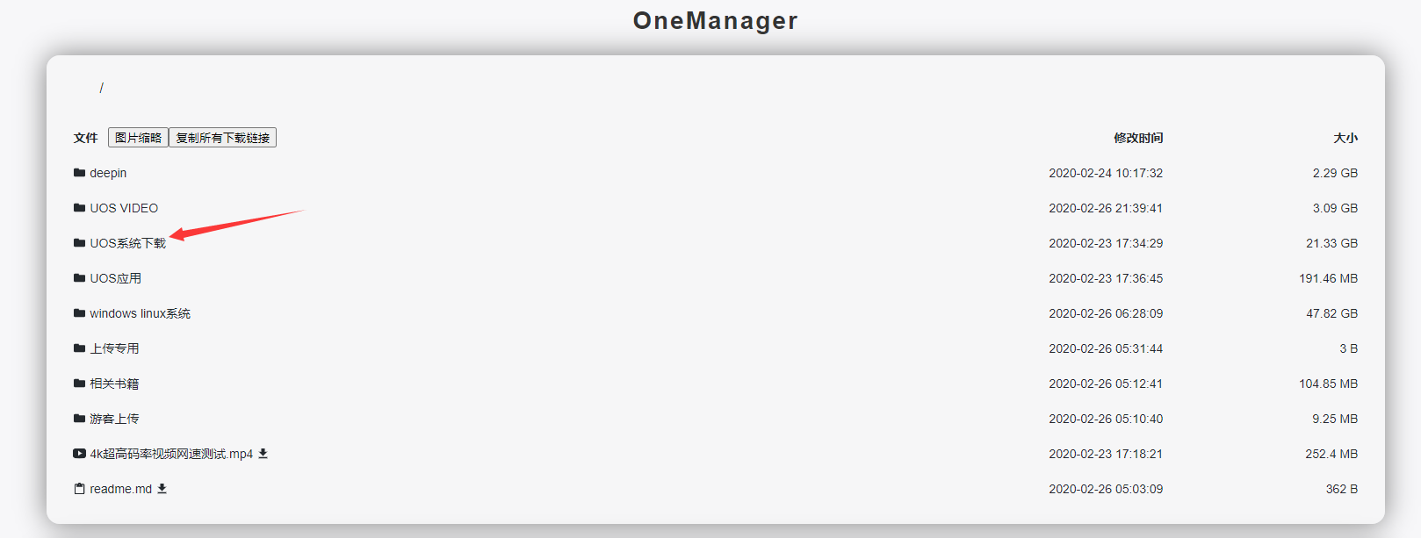Click the folder icon for 游客上传
The image size is (1421, 538).
point(79,419)
